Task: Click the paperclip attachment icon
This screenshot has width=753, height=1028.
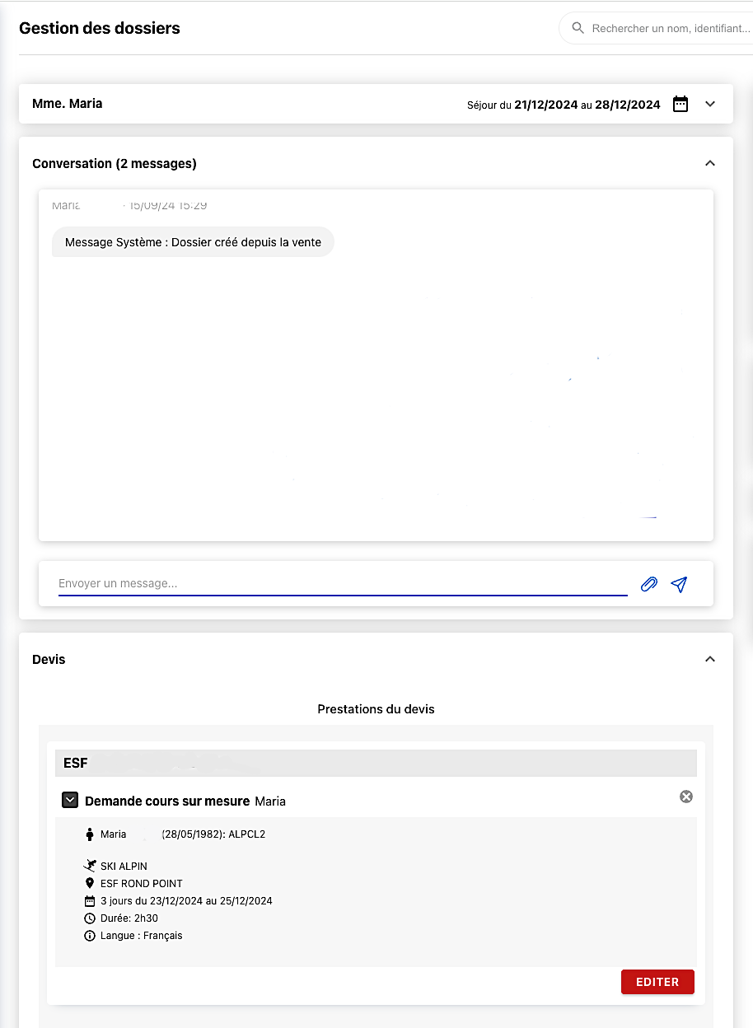Action: (x=649, y=584)
